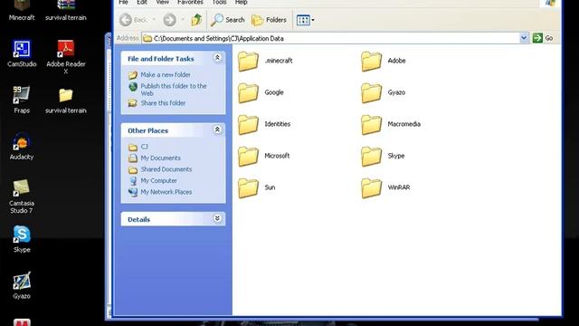
Task: Click the Back navigation button
Action: [x=134, y=20]
